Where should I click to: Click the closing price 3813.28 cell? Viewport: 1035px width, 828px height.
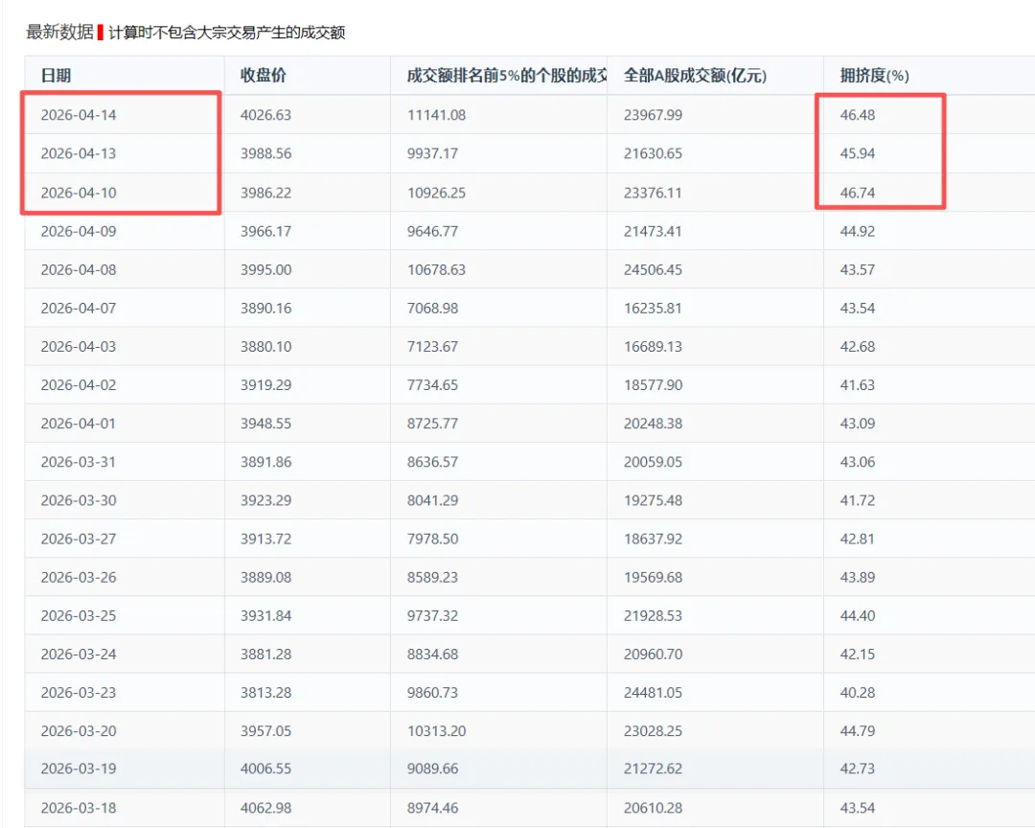tap(267, 691)
